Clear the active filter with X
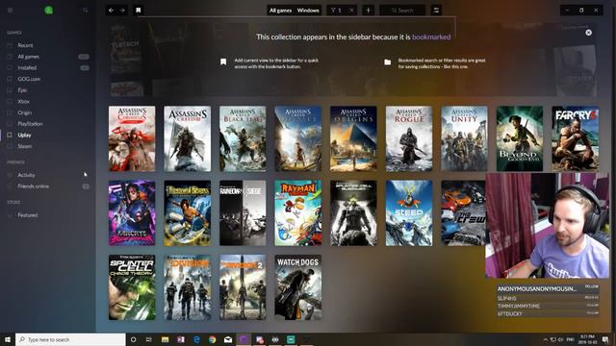 tap(351, 11)
